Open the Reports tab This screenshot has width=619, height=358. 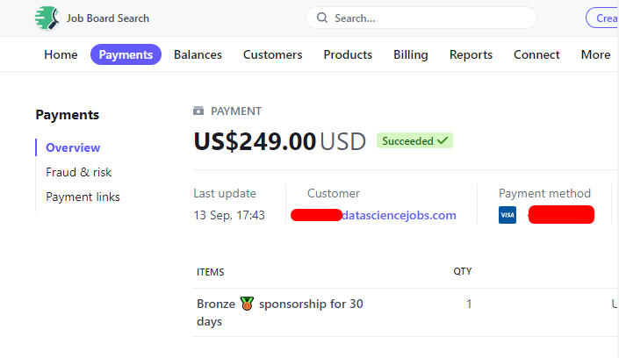coord(471,54)
